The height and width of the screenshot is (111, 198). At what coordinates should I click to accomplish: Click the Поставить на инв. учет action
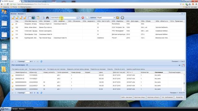pyautogui.click(x=19, y=69)
